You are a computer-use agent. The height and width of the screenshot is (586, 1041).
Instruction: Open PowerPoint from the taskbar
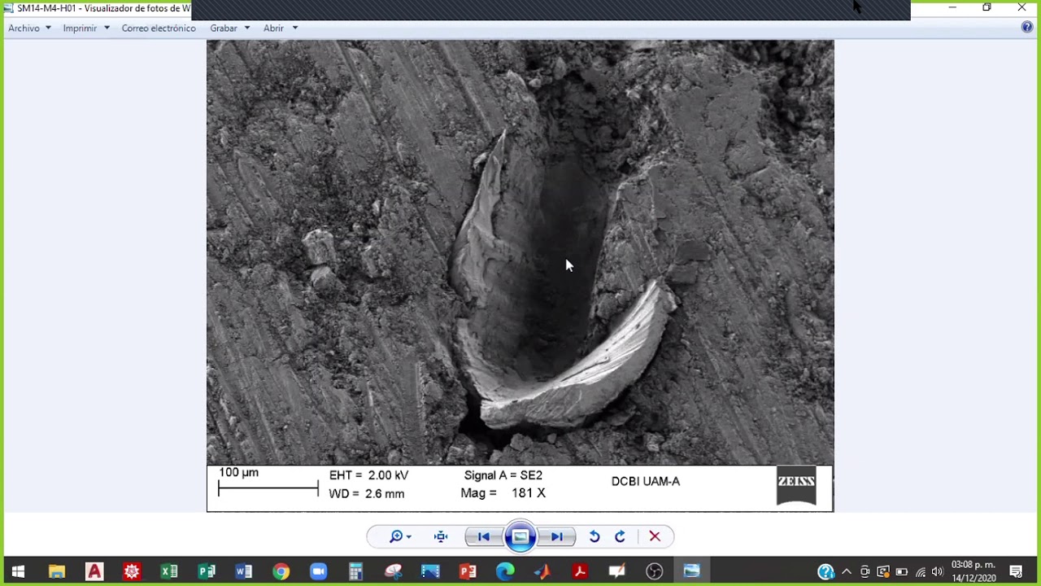click(x=468, y=571)
